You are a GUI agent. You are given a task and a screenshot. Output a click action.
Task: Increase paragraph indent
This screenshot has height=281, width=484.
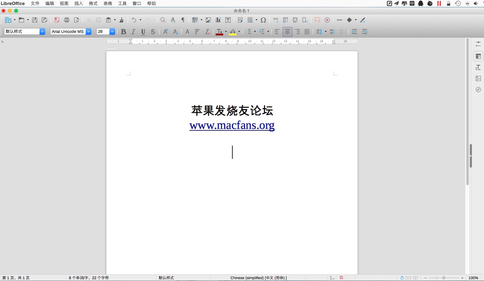coord(355,31)
